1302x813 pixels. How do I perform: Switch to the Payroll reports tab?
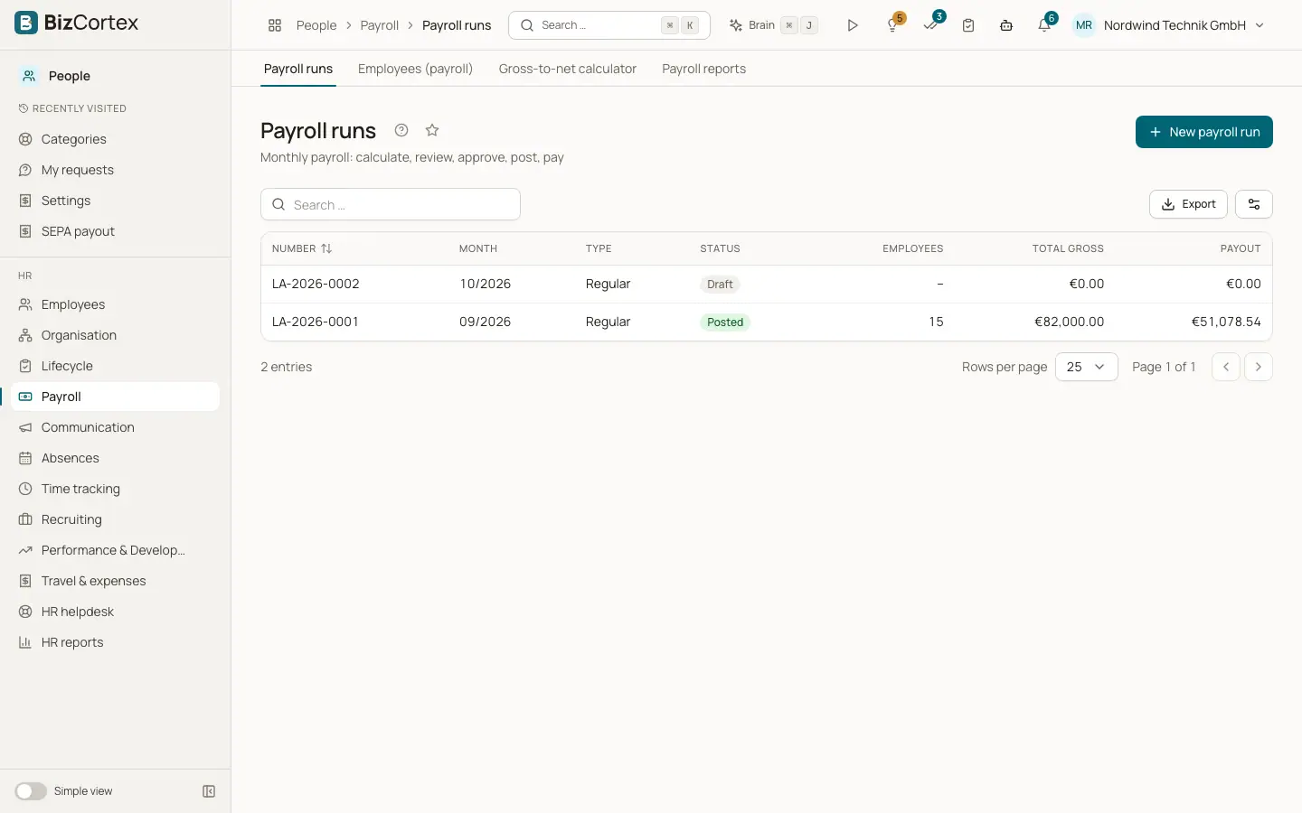(703, 69)
